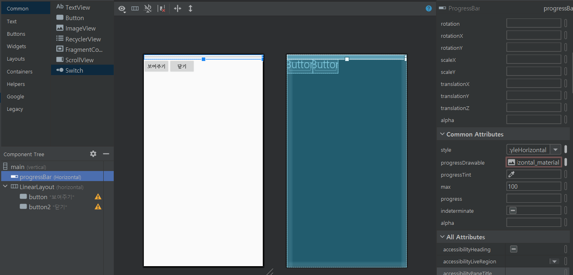Image resolution: width=573 pixels, height=275 pixels.
Task: Toggle the blueprint columns layout icon
Action: pyautogui.click(x=135, y=8)
